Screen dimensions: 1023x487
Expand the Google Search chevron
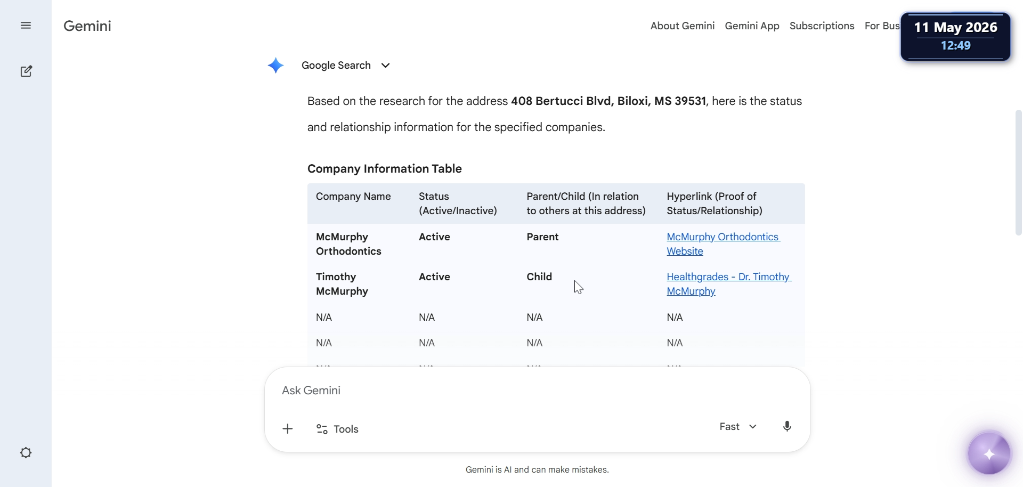coord(386,66)
